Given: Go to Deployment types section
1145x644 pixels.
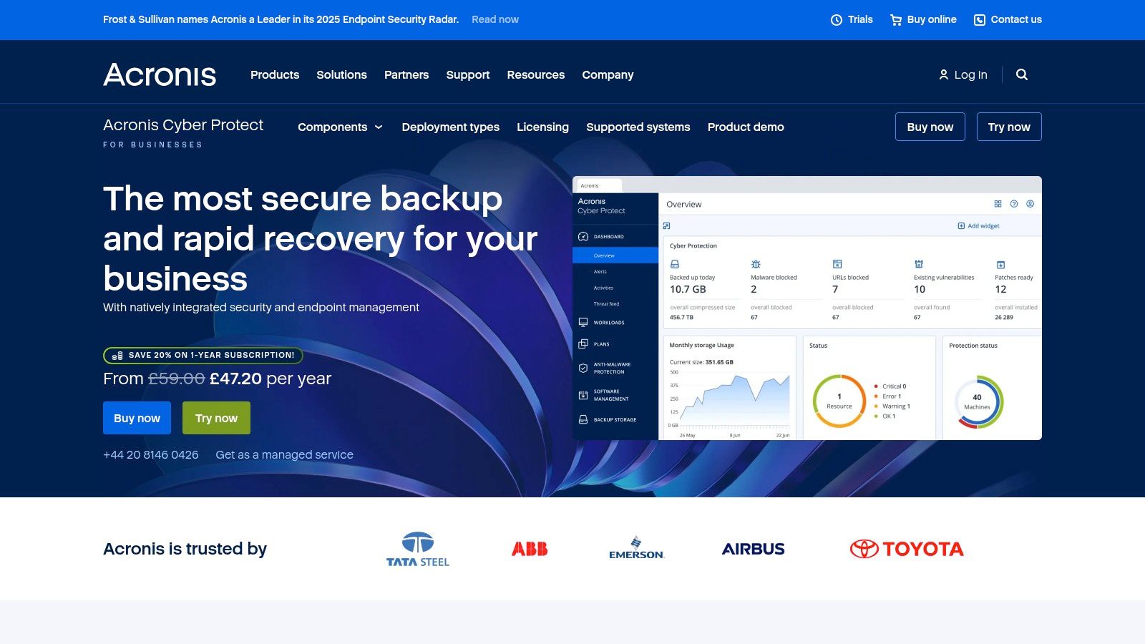Looking at the screenshot, I should [x=451, y=127].
